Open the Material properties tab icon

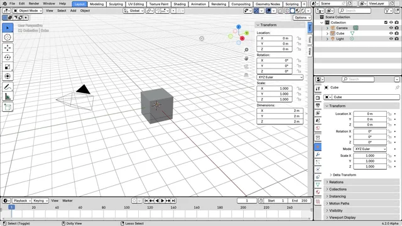point(318,192)
